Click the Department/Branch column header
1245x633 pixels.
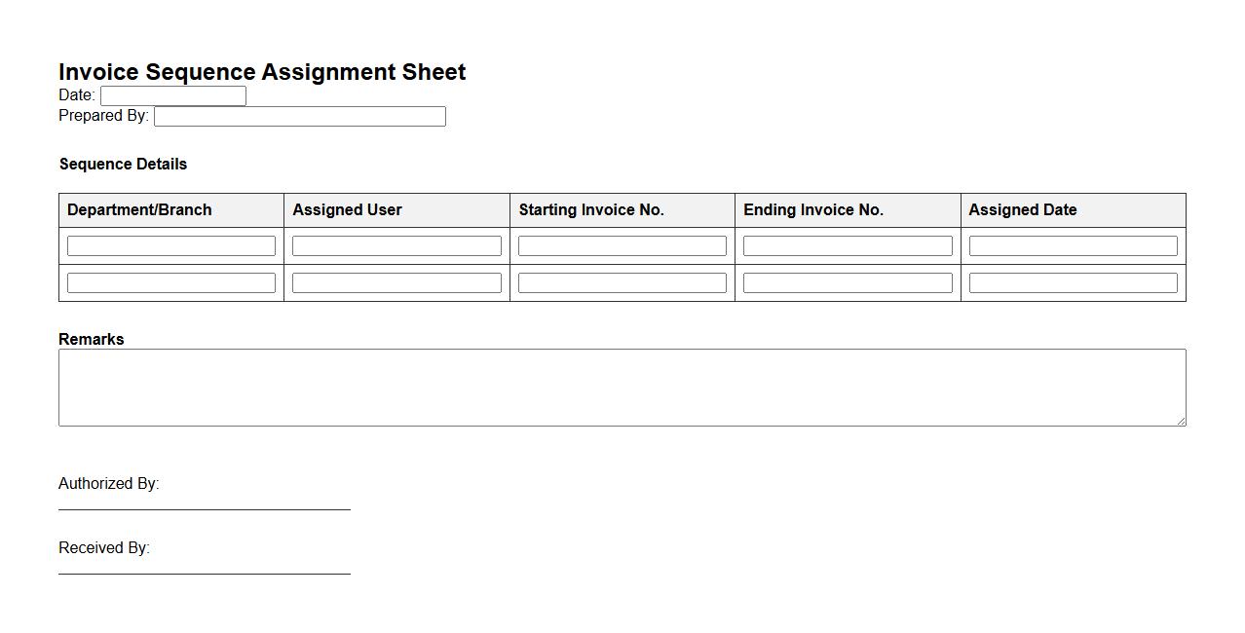tap(139, 210)
